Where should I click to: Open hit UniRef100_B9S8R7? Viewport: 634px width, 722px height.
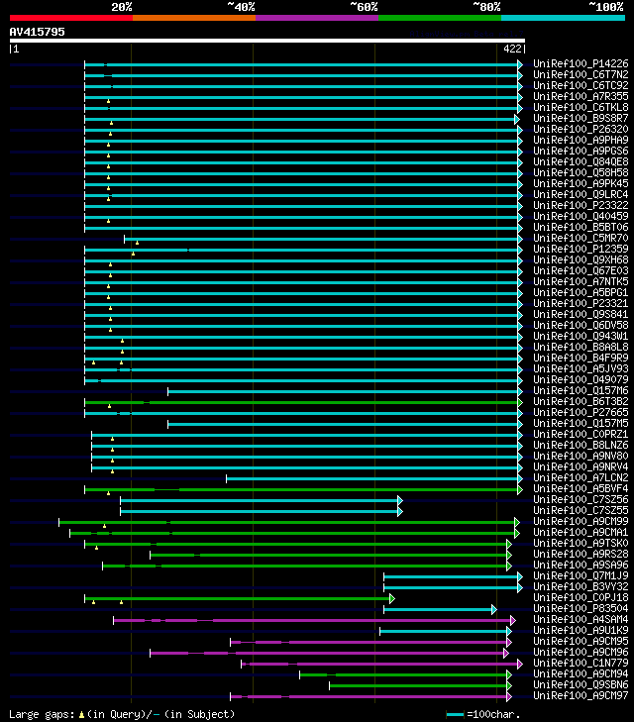click(581, 118)
